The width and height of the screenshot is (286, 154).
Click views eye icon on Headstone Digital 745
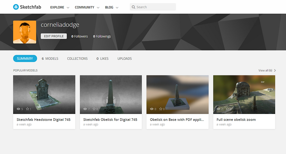(x=18, y=109)
